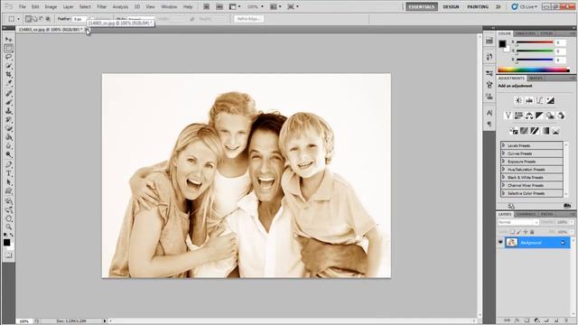
Task: Open the Character panel icon
Action: pos(489,113)
